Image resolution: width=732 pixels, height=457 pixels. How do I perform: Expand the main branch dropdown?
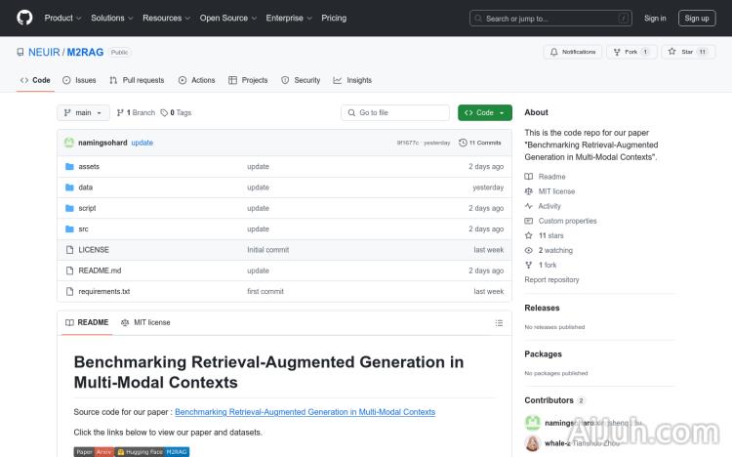coord(83,113)
